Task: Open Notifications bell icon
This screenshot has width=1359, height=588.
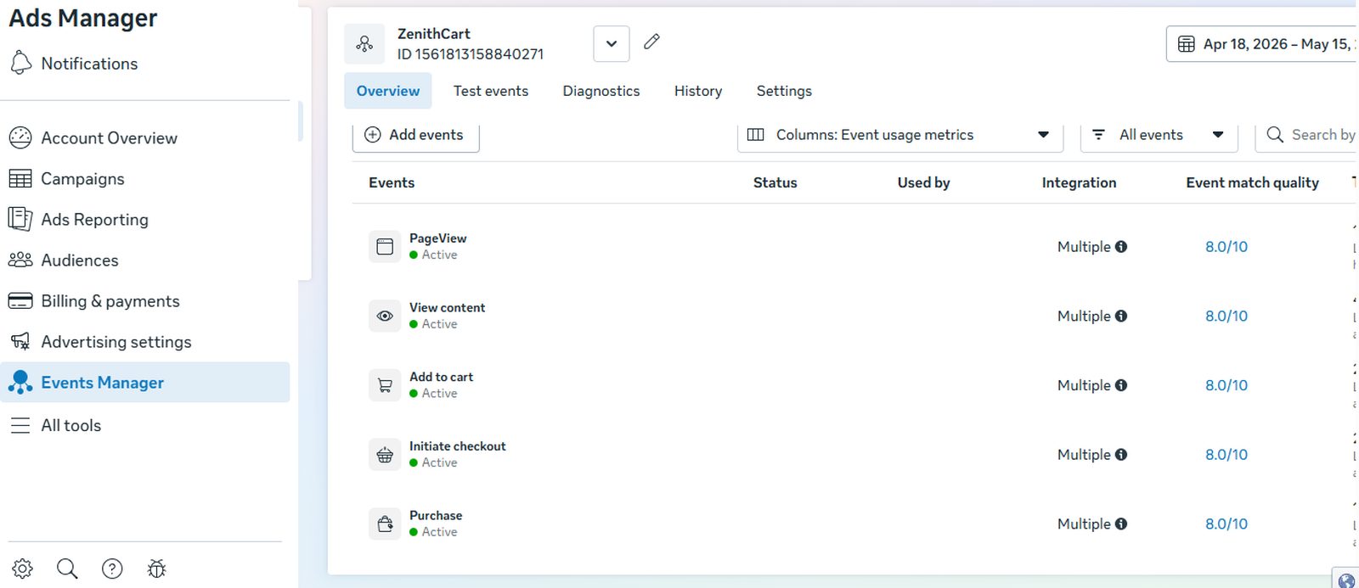Action: click(20, 63)
